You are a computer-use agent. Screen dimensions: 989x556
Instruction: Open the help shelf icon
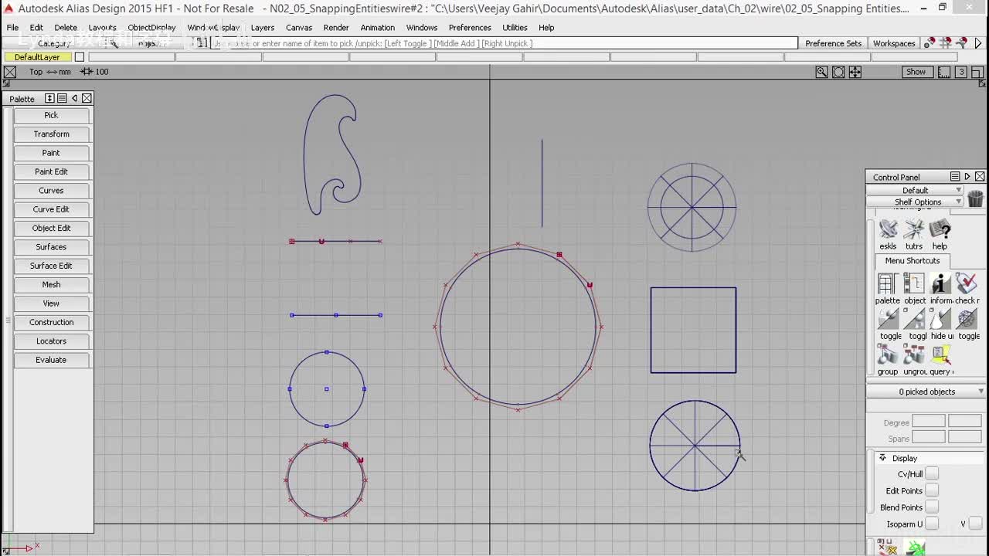(x=940, y=230)
